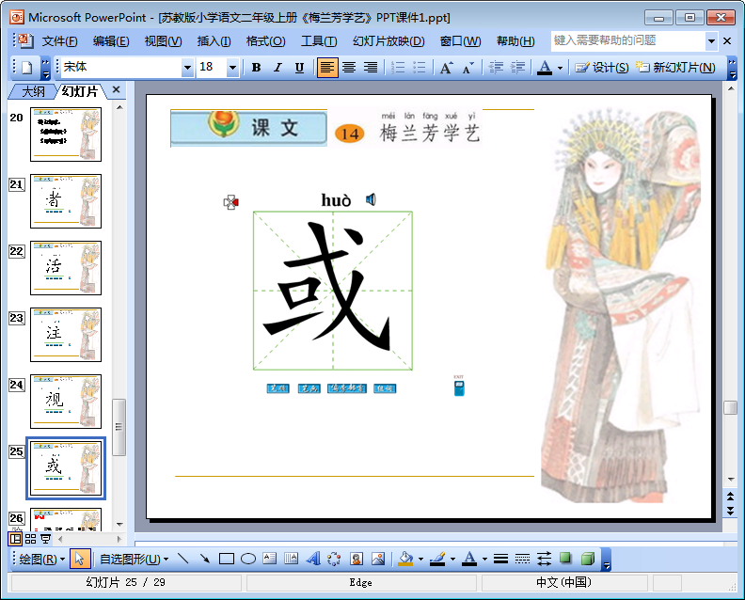This screenshot has height=600, width=745.
Task: Open the 帮助(H) menu
Action: click(515, 41)
